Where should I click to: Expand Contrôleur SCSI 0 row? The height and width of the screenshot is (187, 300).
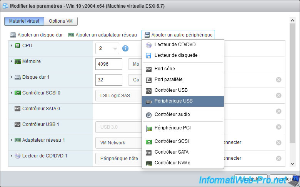coord(12,93)
